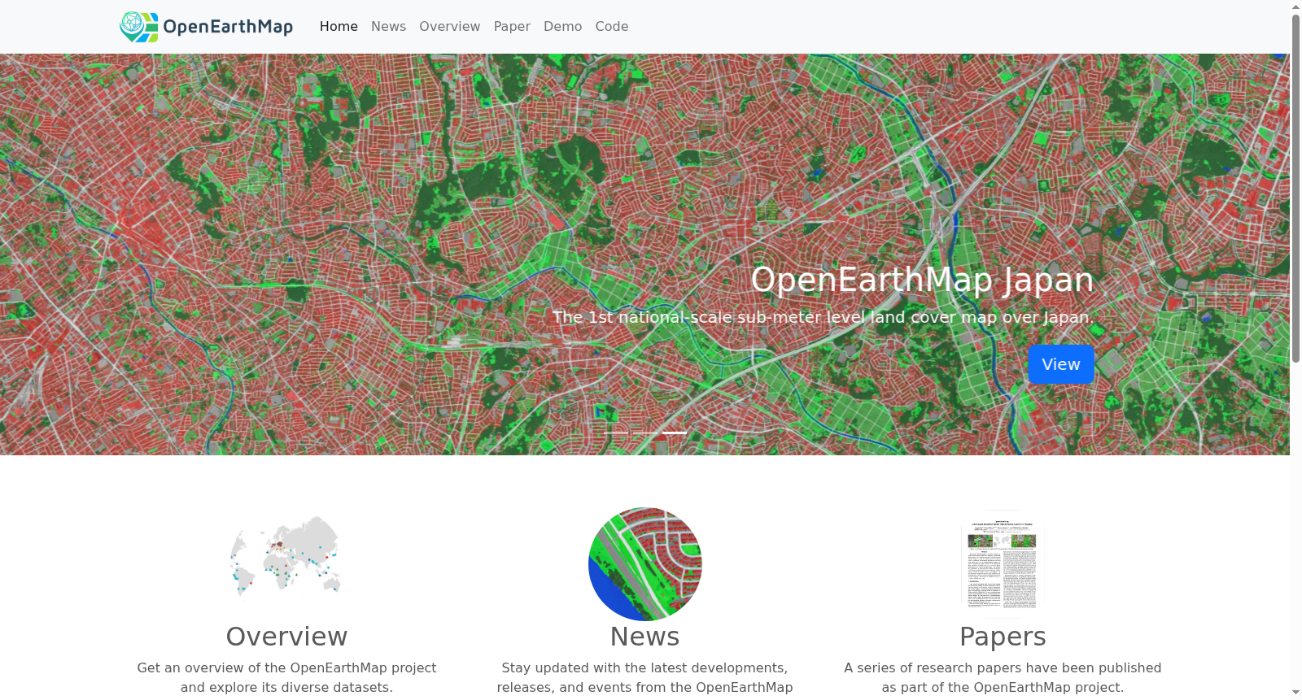The width and height of the screenshot is (1302, 700).
Task: Click the blue View button
Action: pyautogui.click(x=1061, y=364)
